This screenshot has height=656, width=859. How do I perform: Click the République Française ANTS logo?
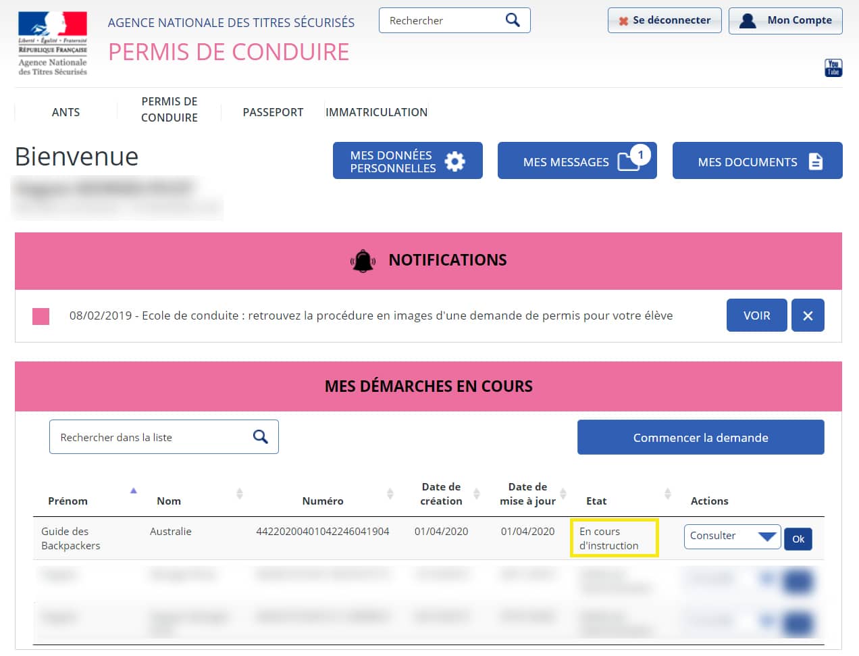click(x=53, y=43)
